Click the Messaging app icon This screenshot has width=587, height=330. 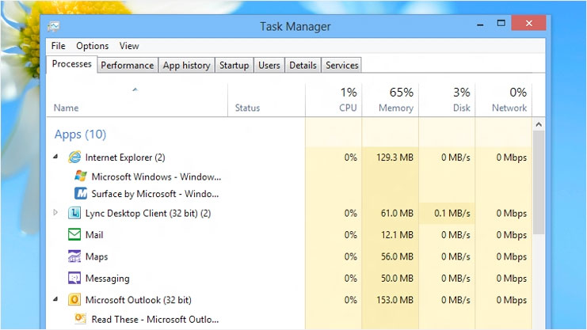[74, 278]
